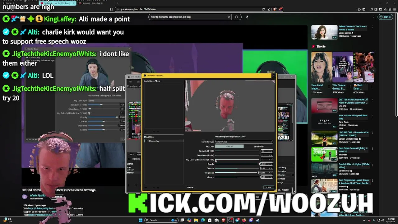
Task: Click Close at the dialog bottom
Action: pos(269,188)
